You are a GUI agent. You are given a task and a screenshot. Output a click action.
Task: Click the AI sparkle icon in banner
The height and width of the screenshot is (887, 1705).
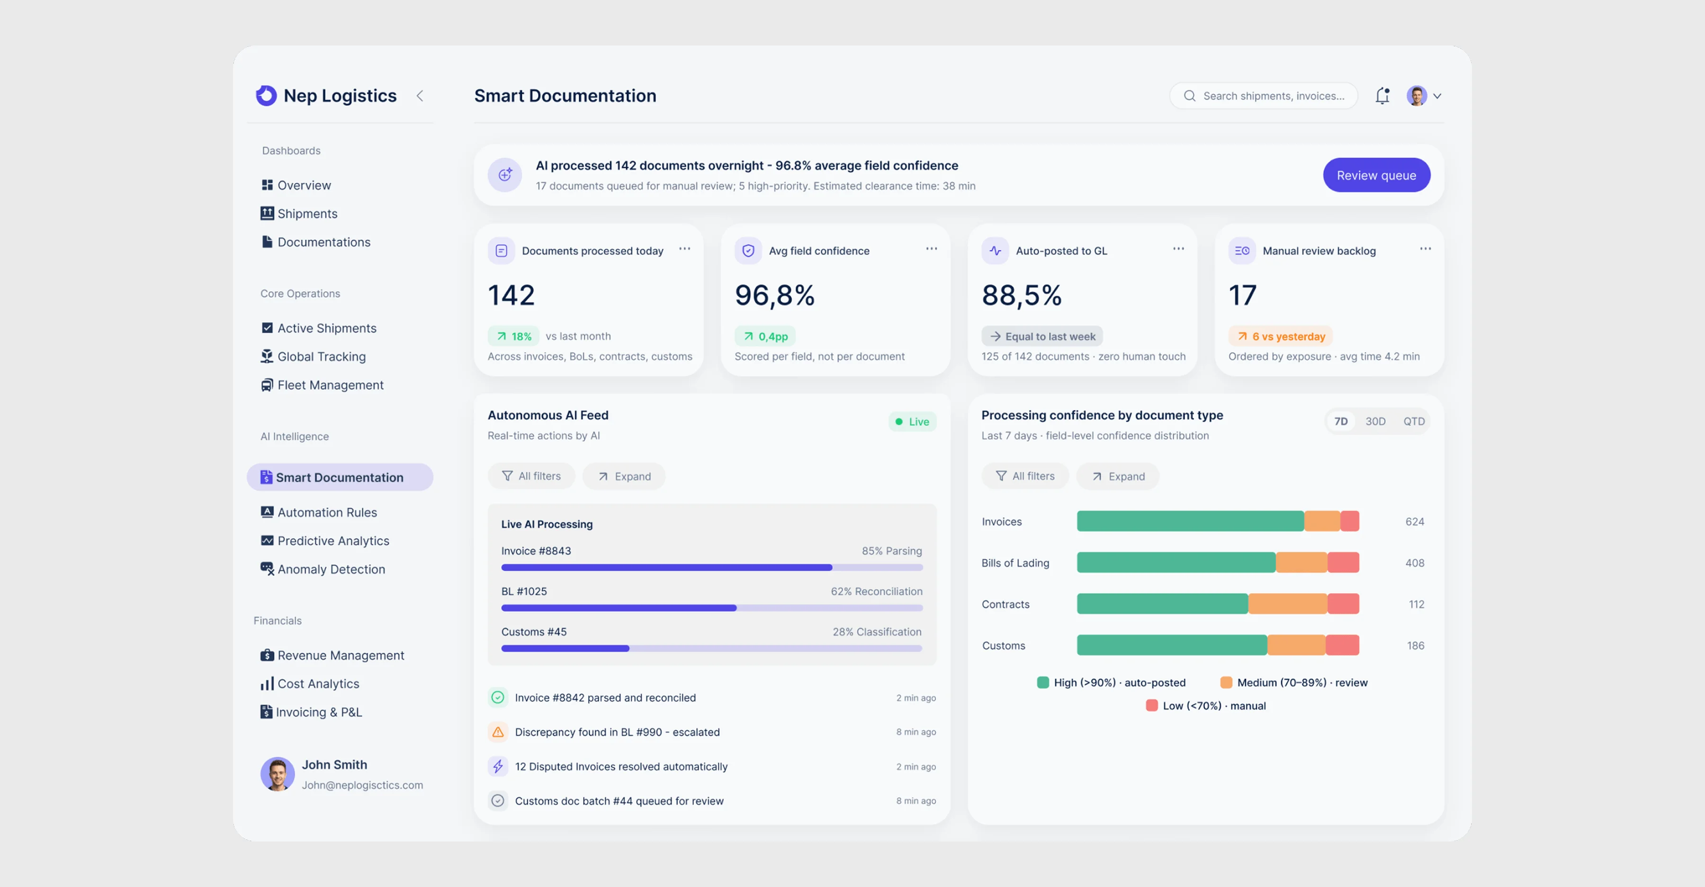[505, 175]
